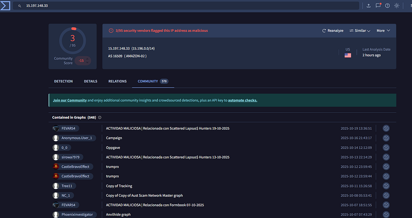Open the Phoenixinvestigator user chip
This screenshot has height=218, width=412.
point(74,215)
